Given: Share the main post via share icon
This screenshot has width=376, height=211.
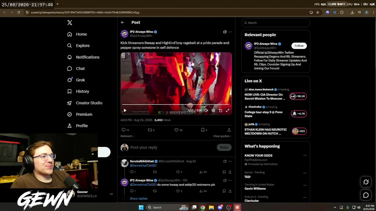Looking at the screenshot, I should 229,130.
